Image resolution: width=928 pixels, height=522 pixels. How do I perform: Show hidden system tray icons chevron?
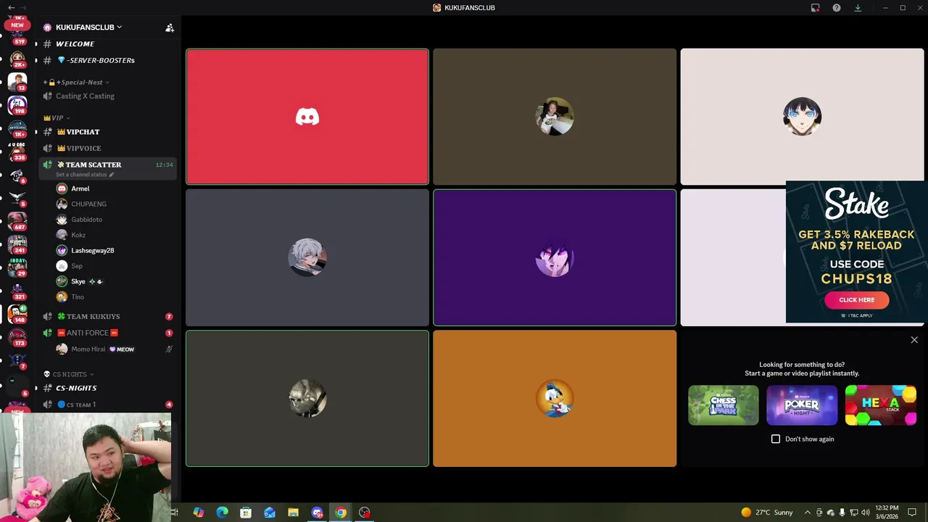coord(808,513)
